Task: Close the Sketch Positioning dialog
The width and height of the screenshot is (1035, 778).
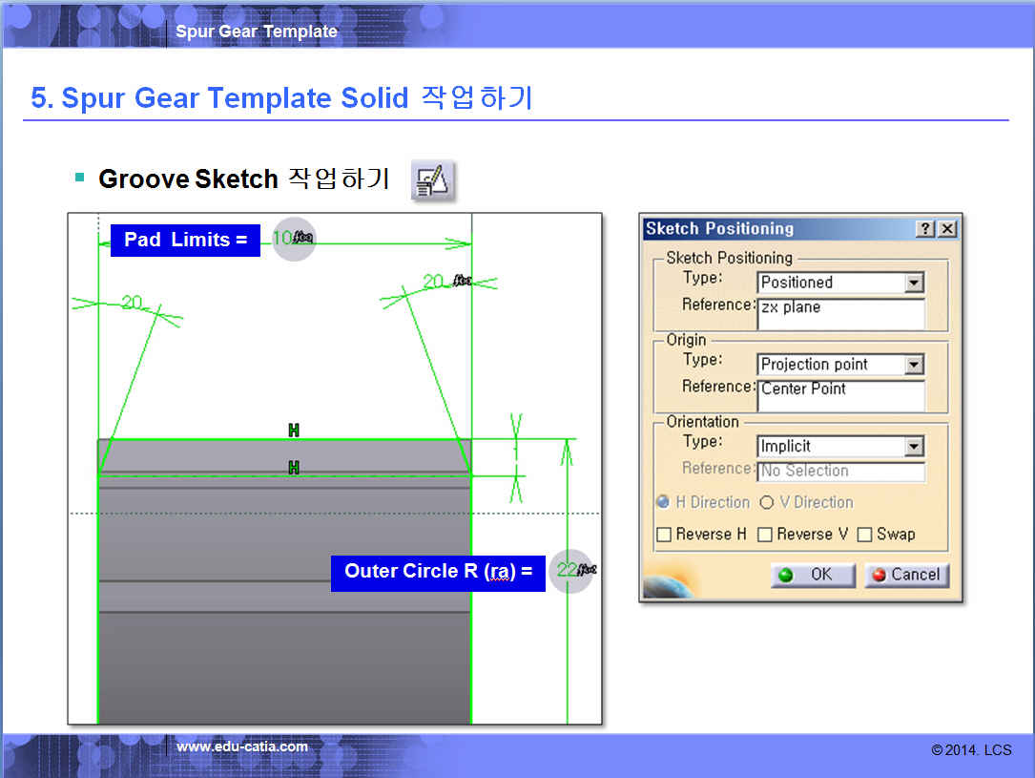Action: 946,229
